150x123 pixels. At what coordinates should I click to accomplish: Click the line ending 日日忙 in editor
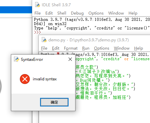click(105, 89)
